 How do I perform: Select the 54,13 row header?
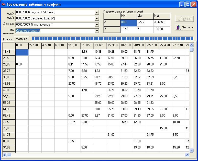pos(9,96)
